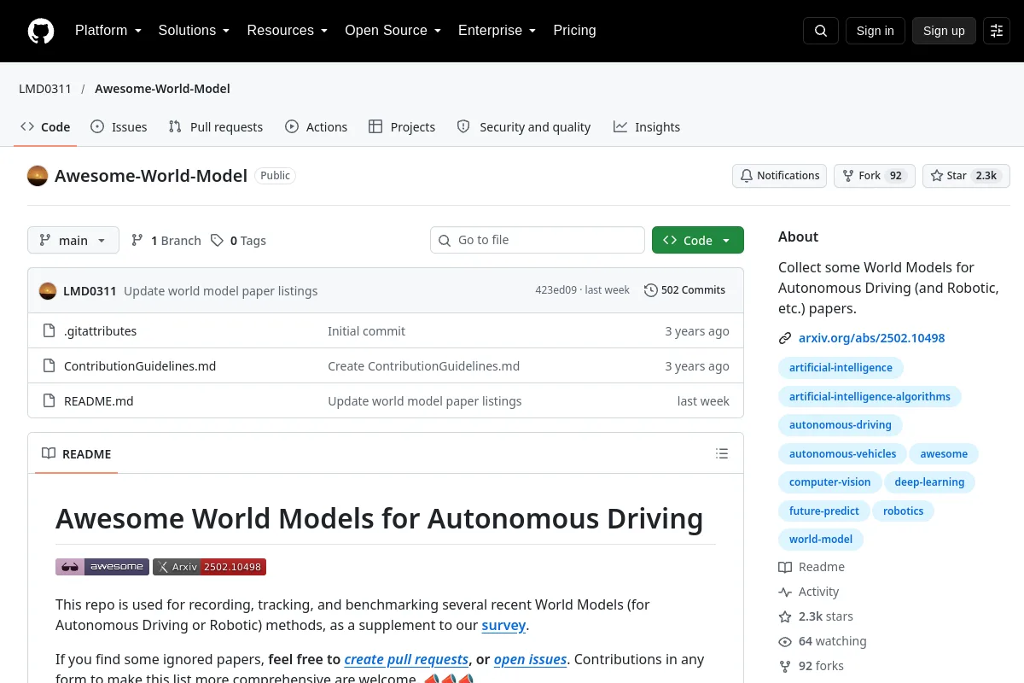Click the bell icon in Notifications button
This screenshot has width=1024, height=683.
[x=747, y=176]
